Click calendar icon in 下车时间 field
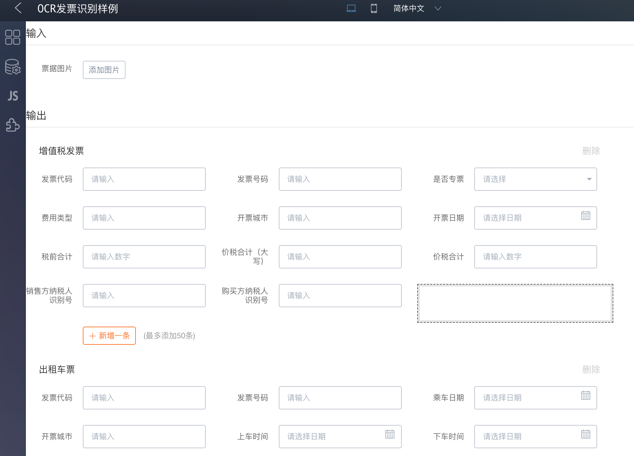 [x=585, y=434]
